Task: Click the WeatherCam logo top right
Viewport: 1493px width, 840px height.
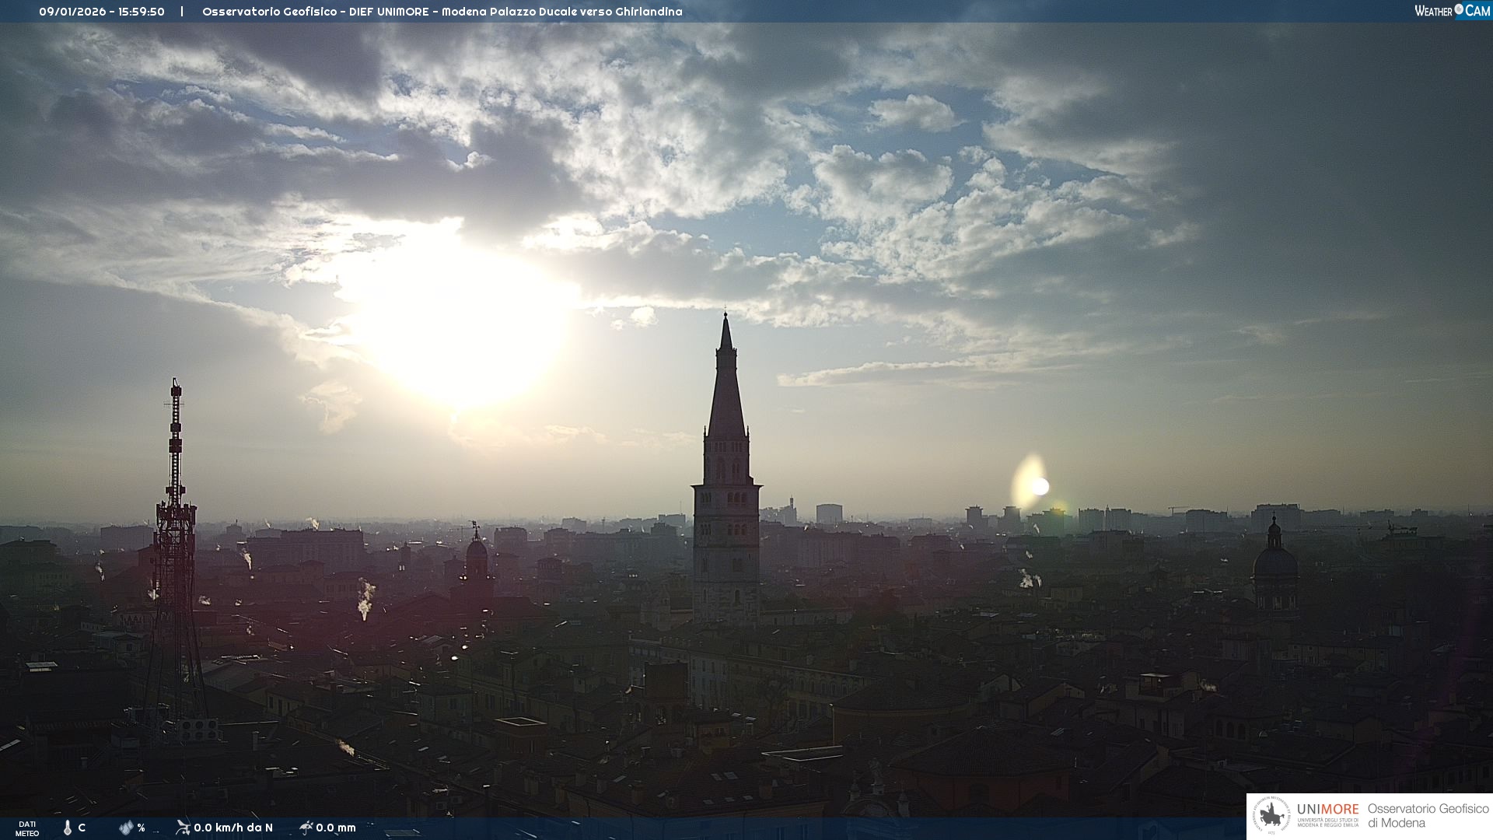Action: [1452, 11]
